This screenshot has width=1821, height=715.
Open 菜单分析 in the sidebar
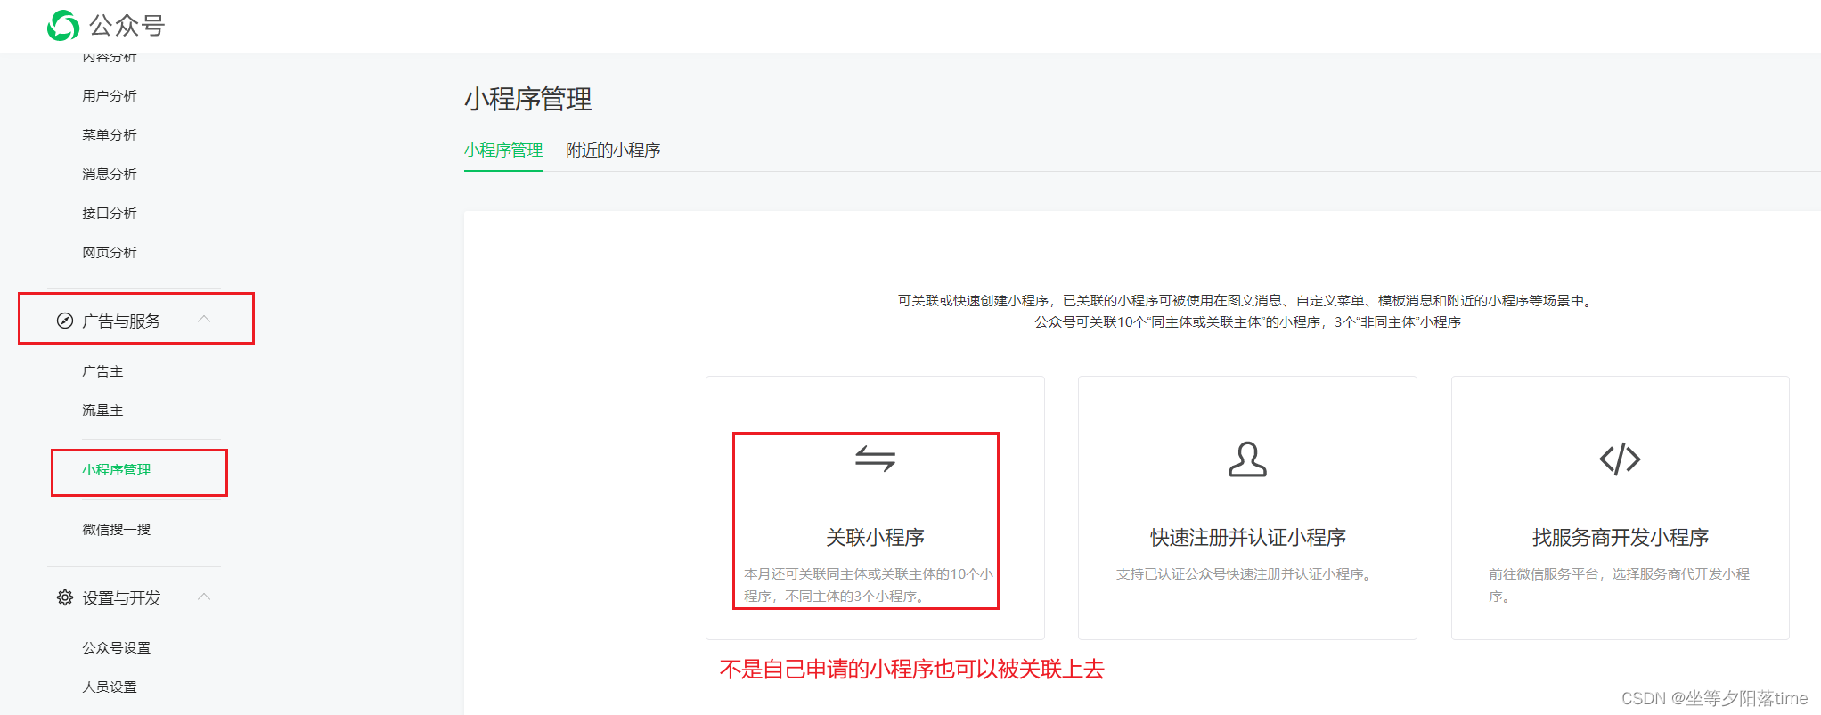point(110,134)
